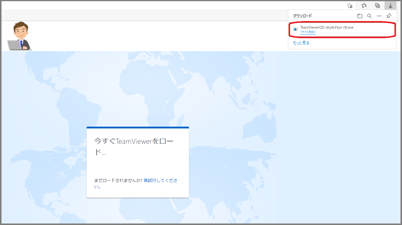Open the Collections icon in toolbar
The image size is (402, 225).
[x=377, y=5]
